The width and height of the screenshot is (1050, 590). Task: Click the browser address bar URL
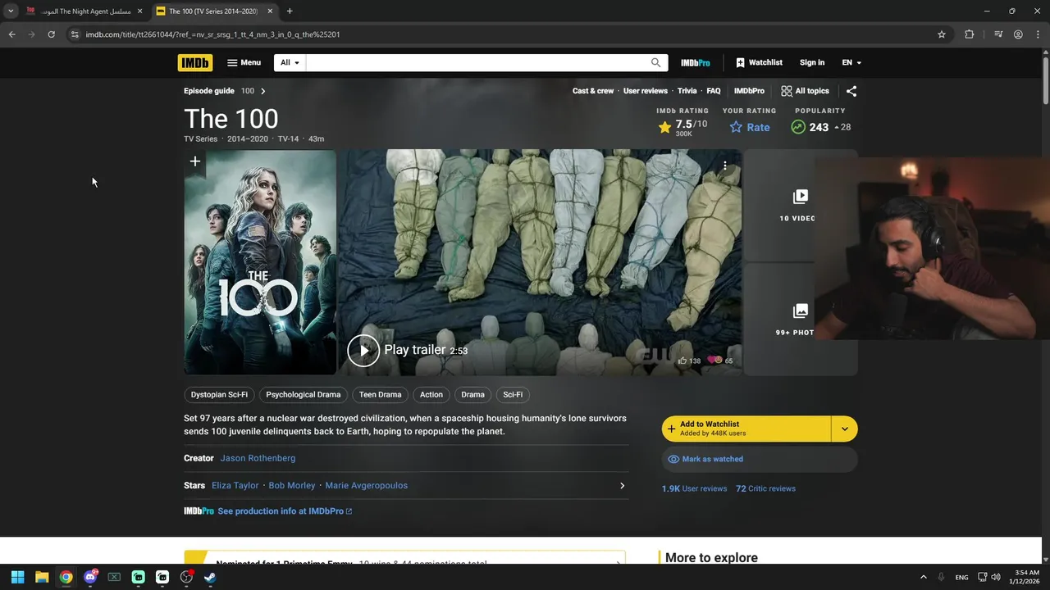pos(212,34)
